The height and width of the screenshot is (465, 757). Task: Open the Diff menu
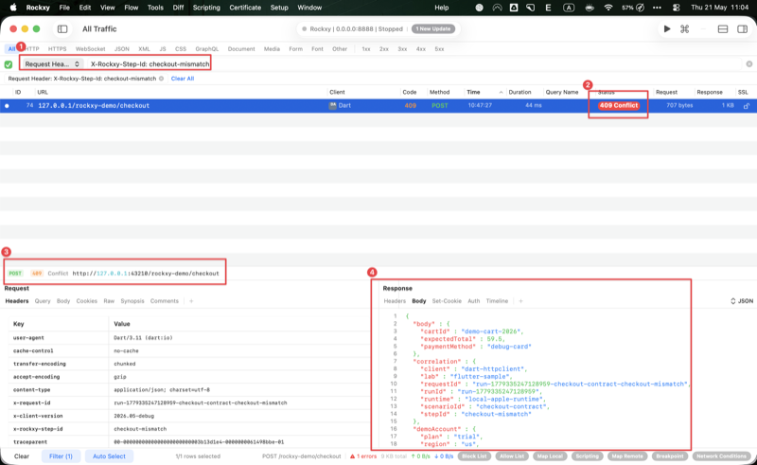click(x=178, y=8)
